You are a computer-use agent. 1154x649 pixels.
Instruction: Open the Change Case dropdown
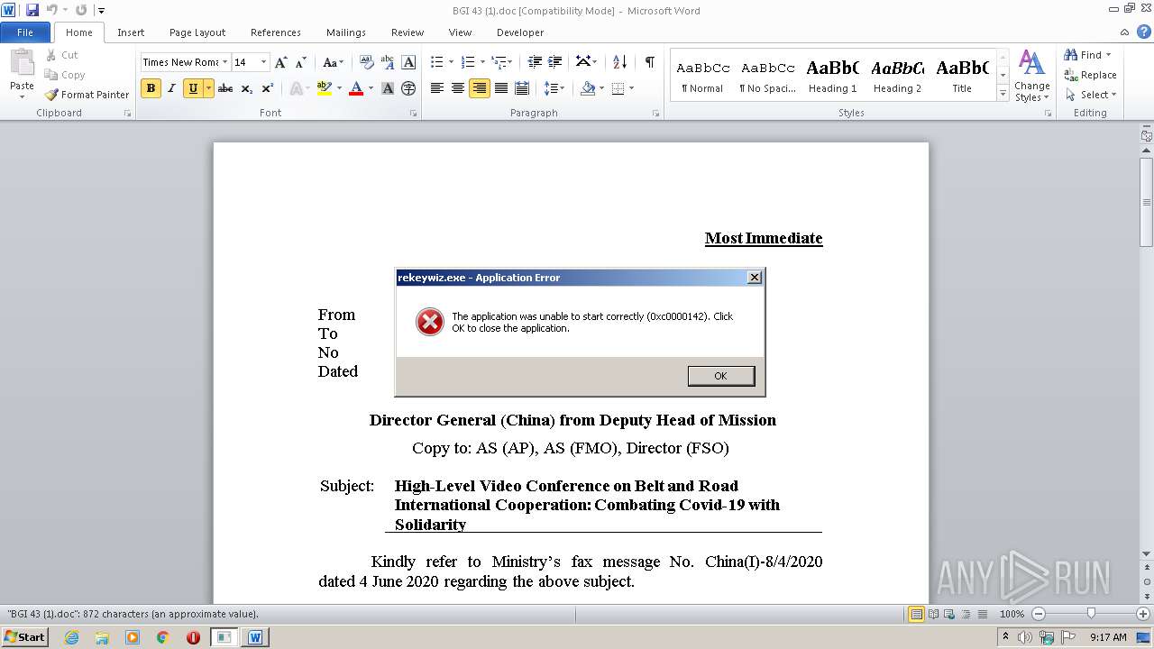333,62
